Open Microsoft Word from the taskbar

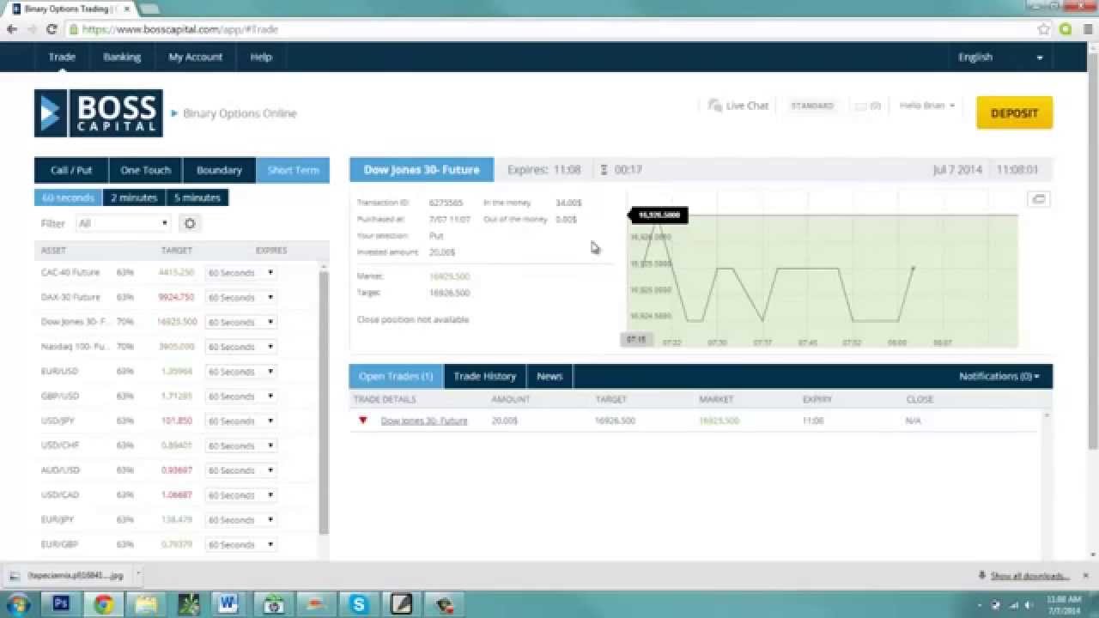[x=228, y=604]
